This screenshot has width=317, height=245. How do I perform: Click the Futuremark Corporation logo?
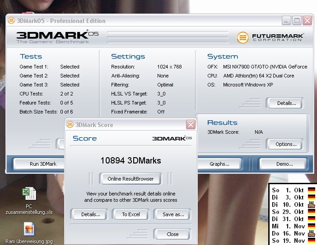click(270, 37)
